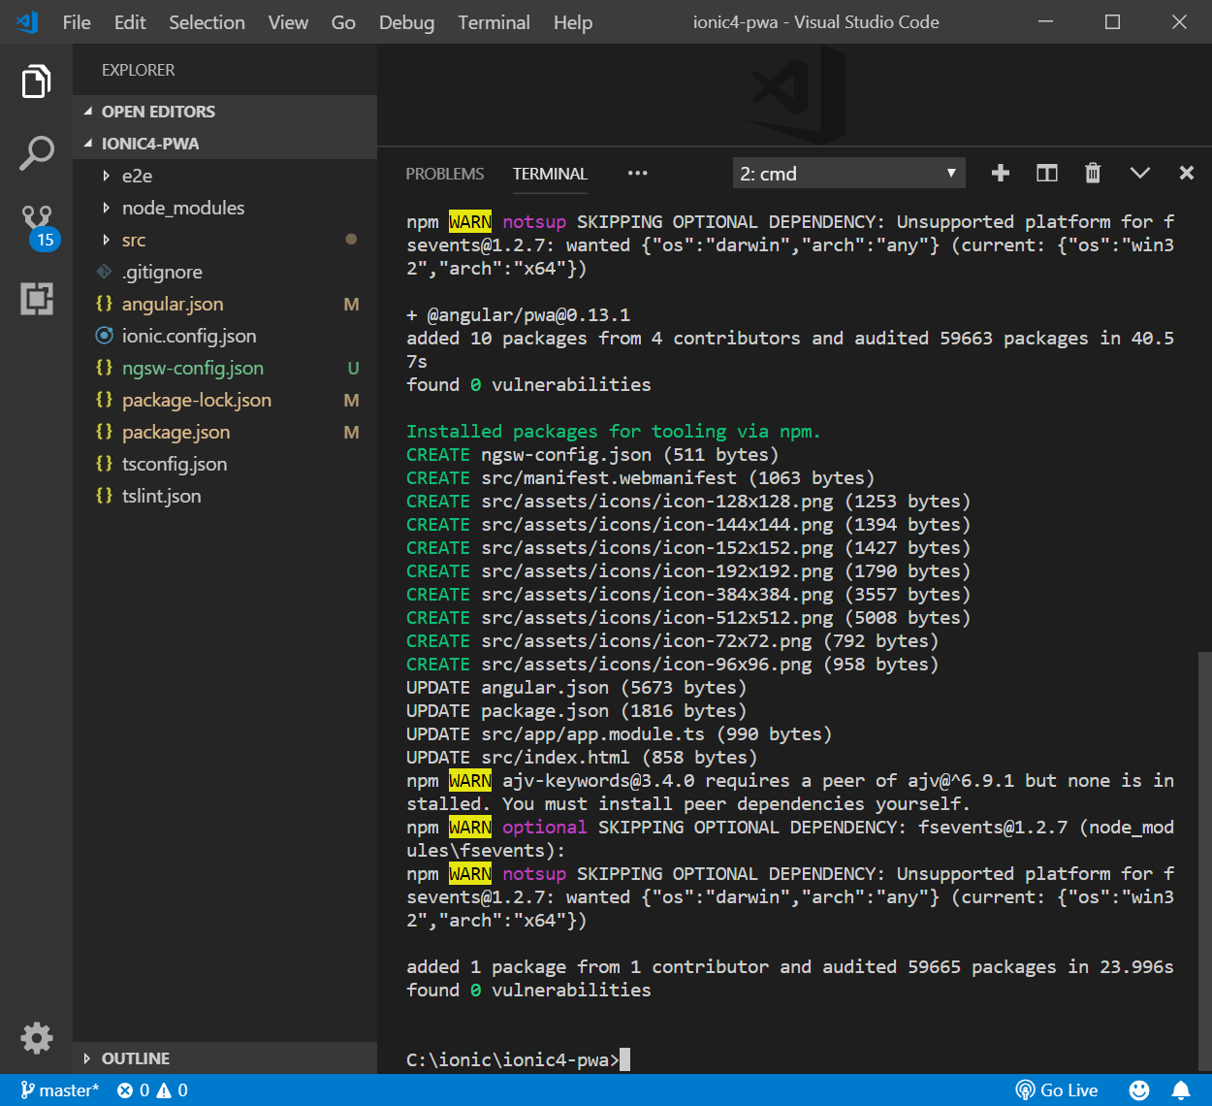Open the Manage gear settings menu
The height and width of the screenshot is (1106, 1212).
click(36, 1037)
